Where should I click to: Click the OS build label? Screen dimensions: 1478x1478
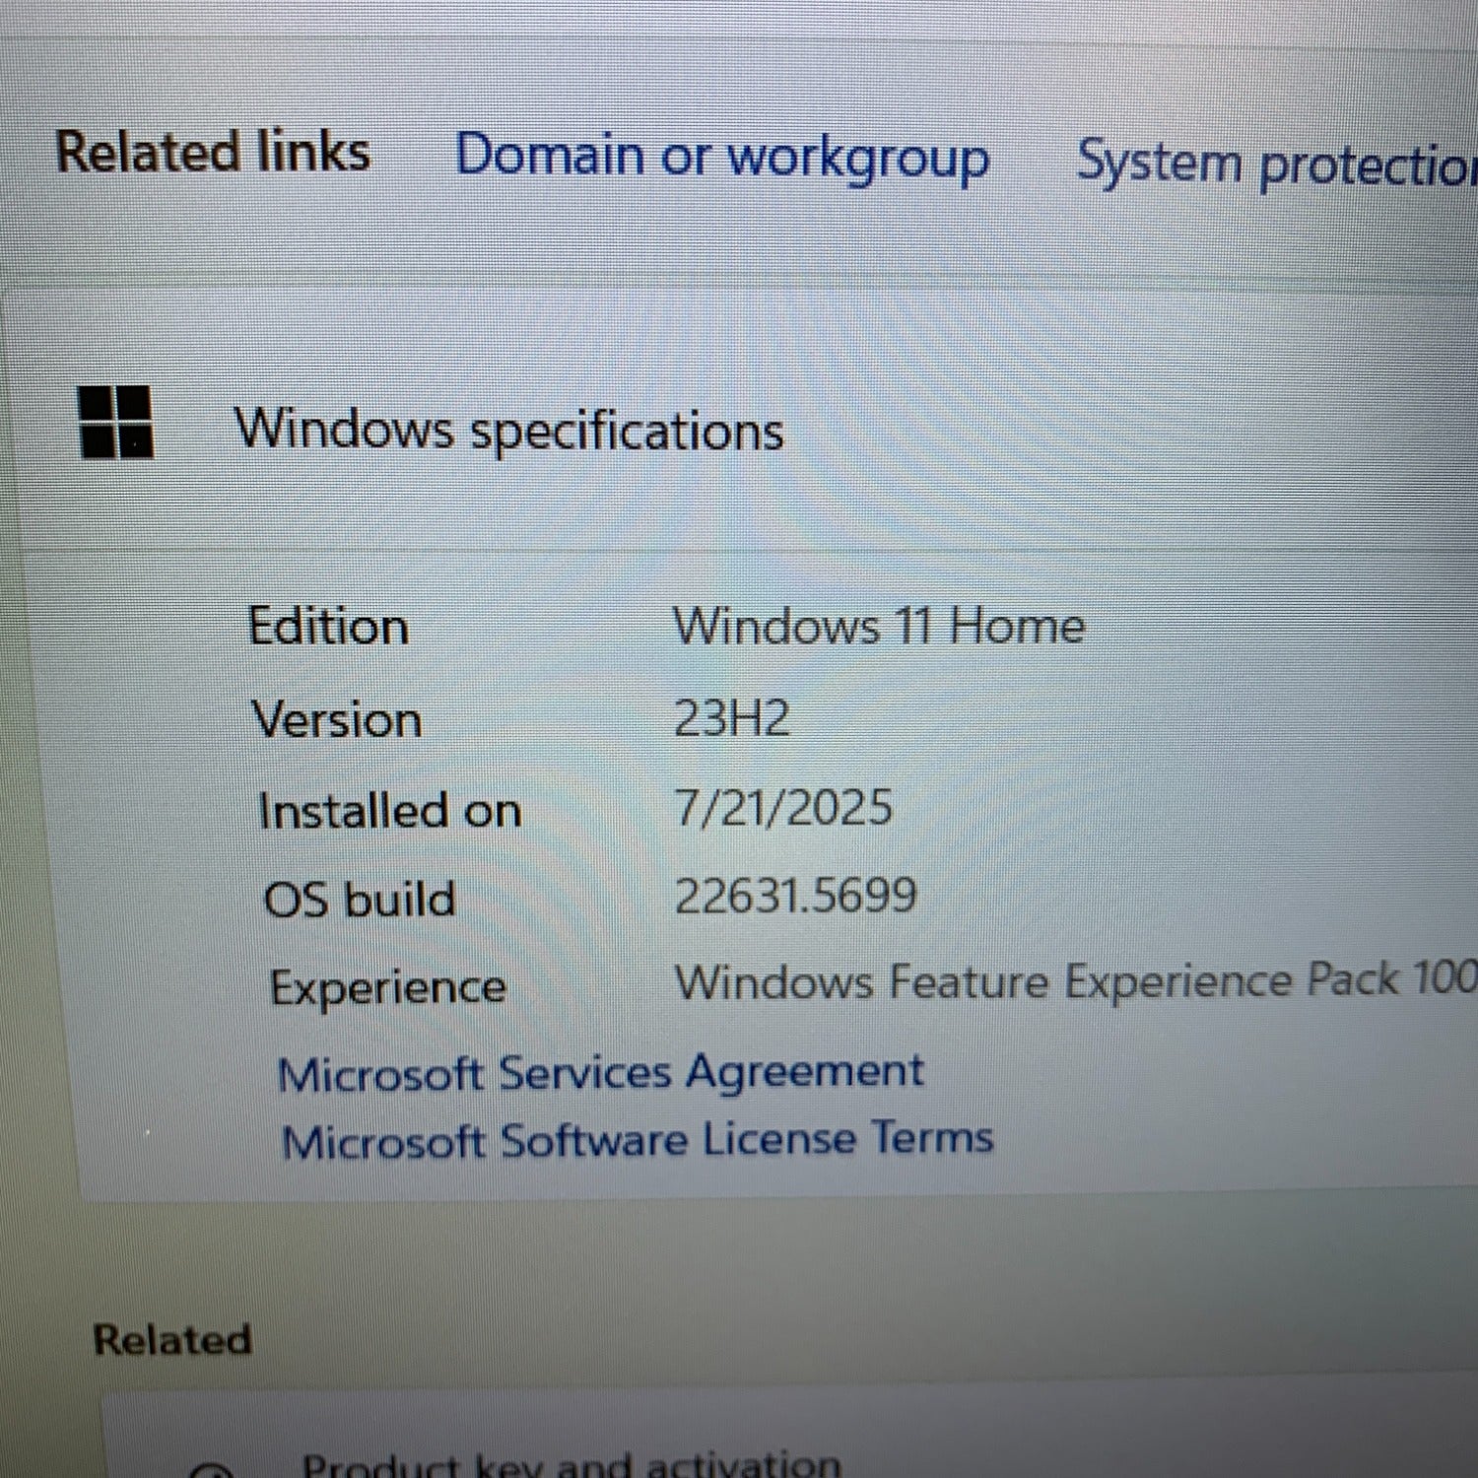[x=360, y=899]
